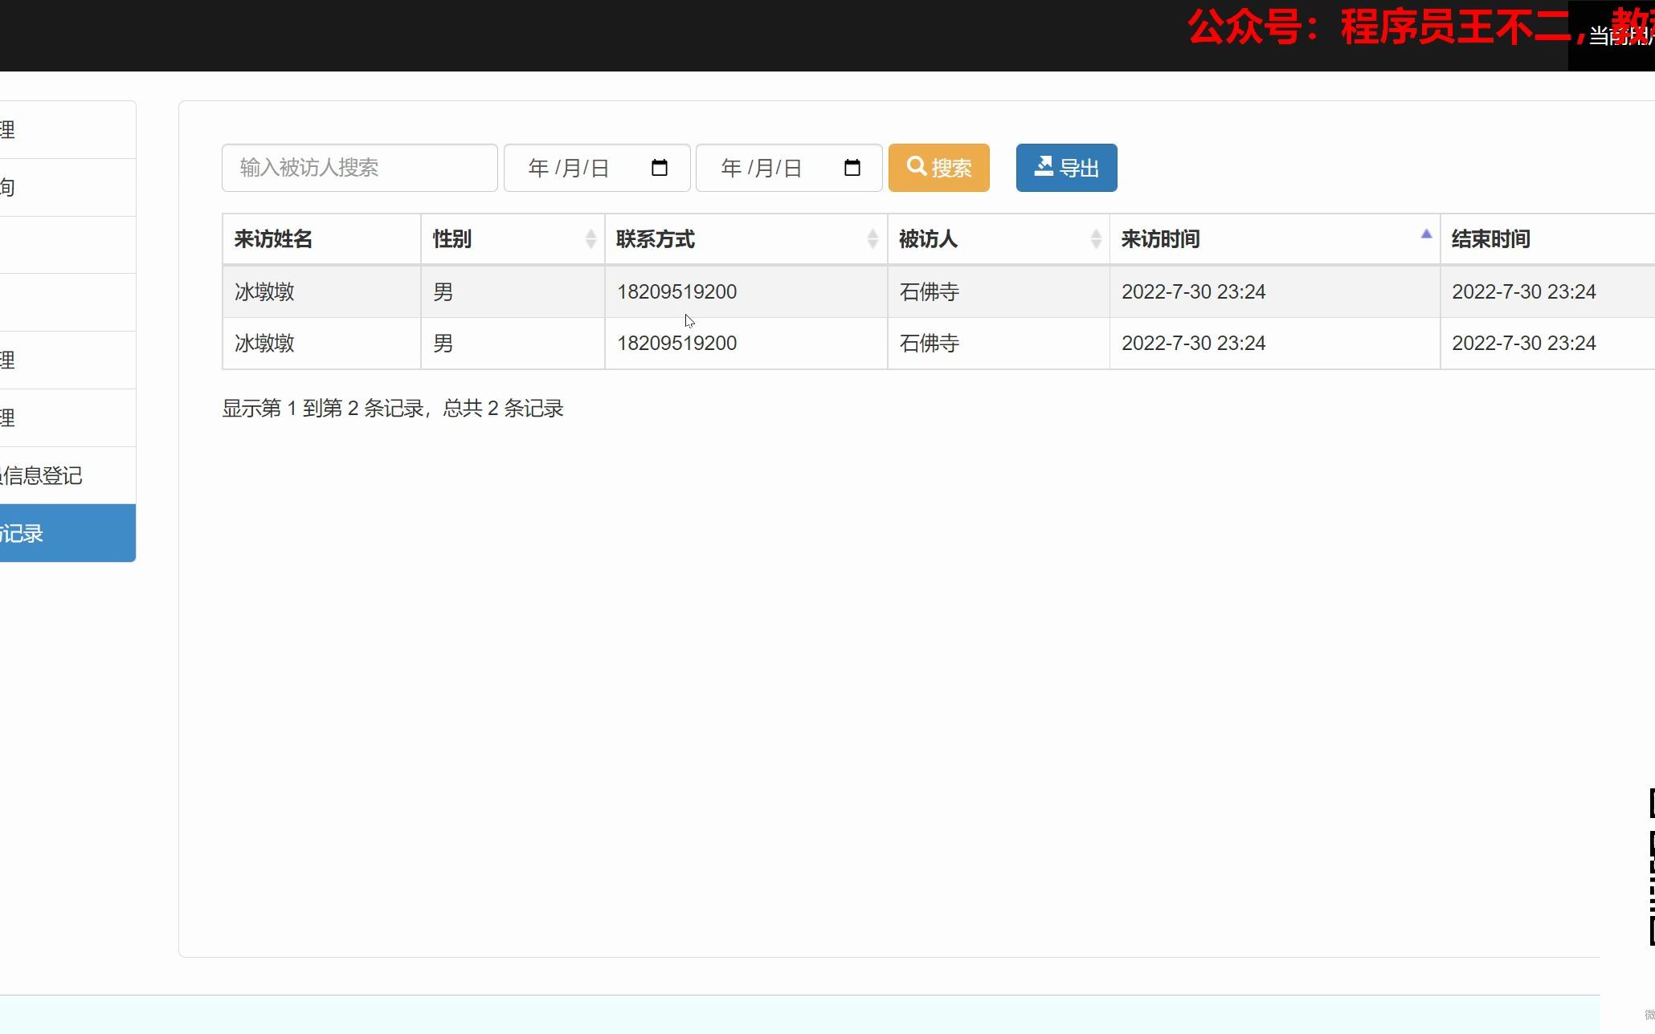Click first row phone 18209519200
1655x1034 pixels.
point(676,291)
